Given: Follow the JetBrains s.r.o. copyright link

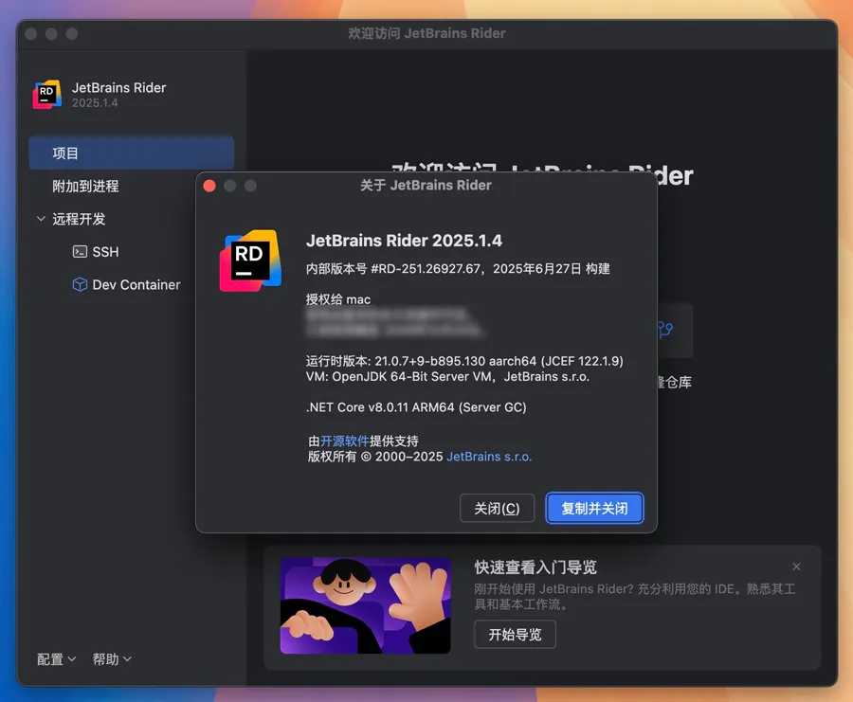Looking at the screenshot, I should [x=489, y=457].
